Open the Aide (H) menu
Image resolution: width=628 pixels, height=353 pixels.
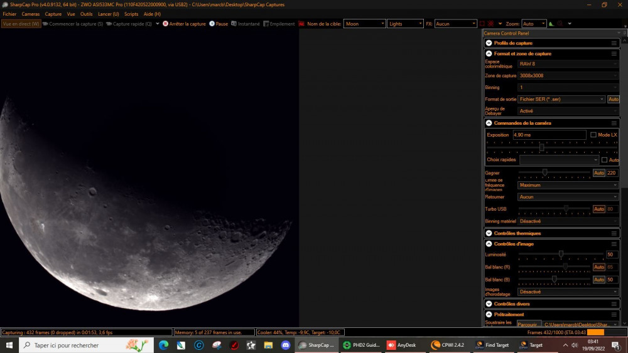152,14
